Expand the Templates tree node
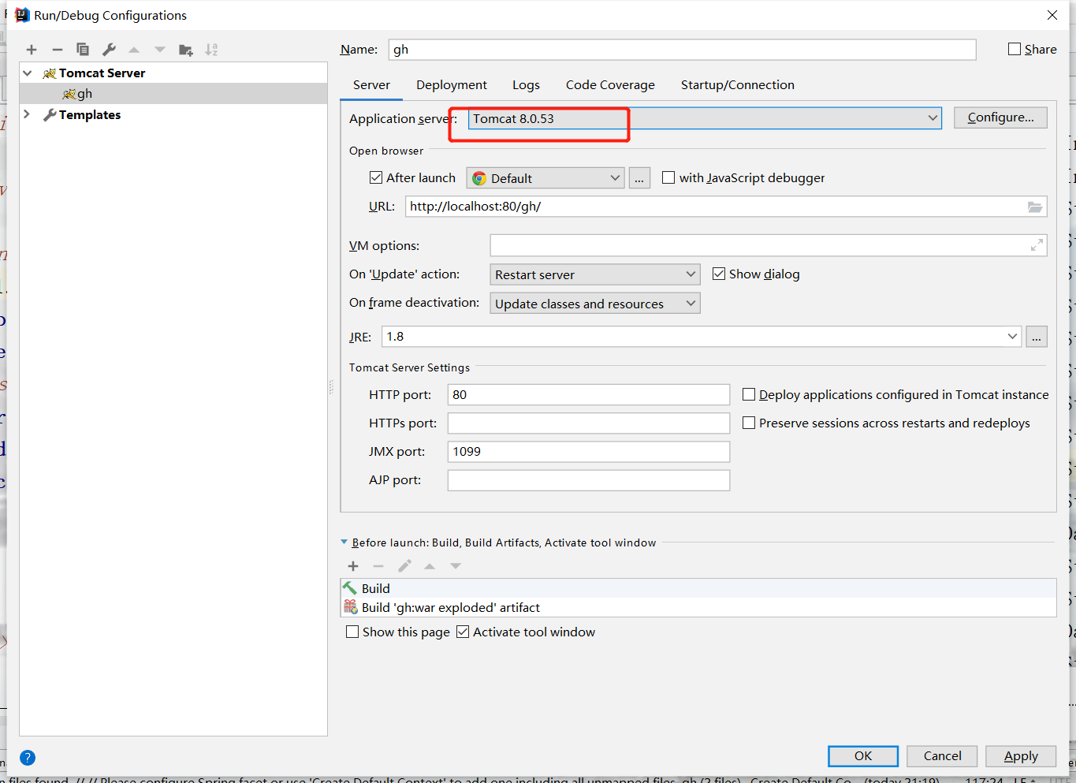Viewport: 1076px width, 783px height. 28,115
